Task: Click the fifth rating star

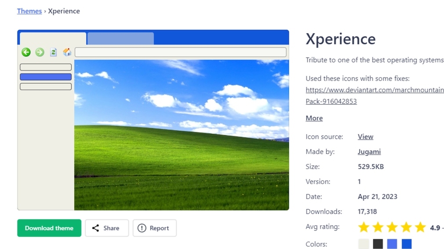Action: point(421,227)
